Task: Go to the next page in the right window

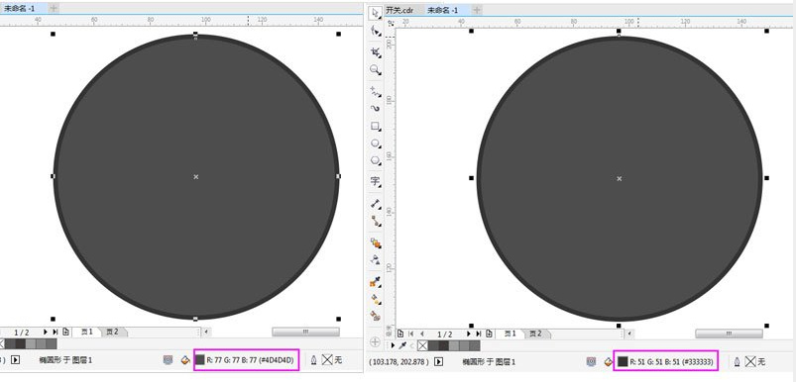Action: coord(469,334)
